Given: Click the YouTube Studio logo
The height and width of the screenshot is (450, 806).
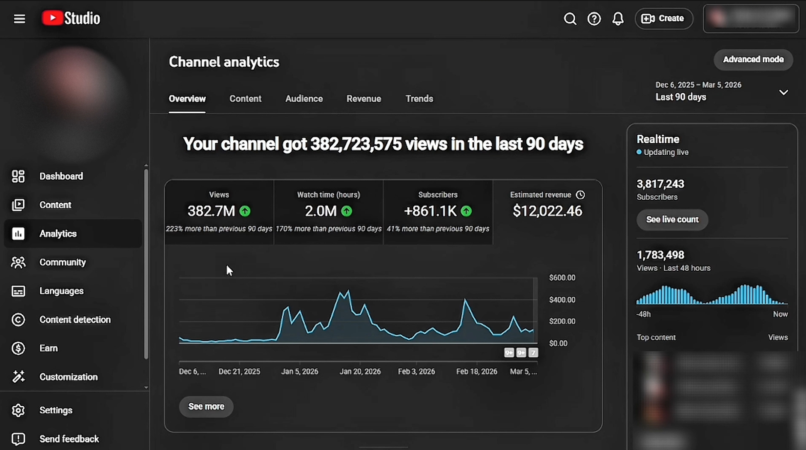Looking at the screenshot, I should [x=71, y=18].
